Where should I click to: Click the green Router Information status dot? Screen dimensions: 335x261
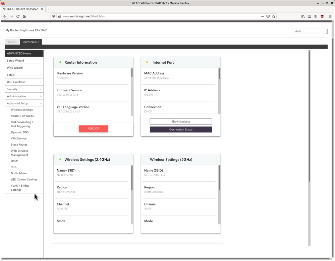60,62
